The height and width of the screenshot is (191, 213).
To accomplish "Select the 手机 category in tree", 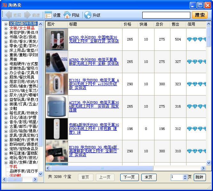I will pyautogui.click(x=13, y=167).
